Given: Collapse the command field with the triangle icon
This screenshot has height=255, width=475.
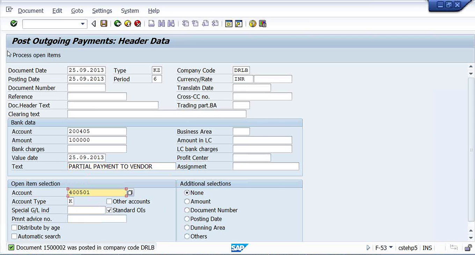Looking at the screenshot, I should (93, 24).
